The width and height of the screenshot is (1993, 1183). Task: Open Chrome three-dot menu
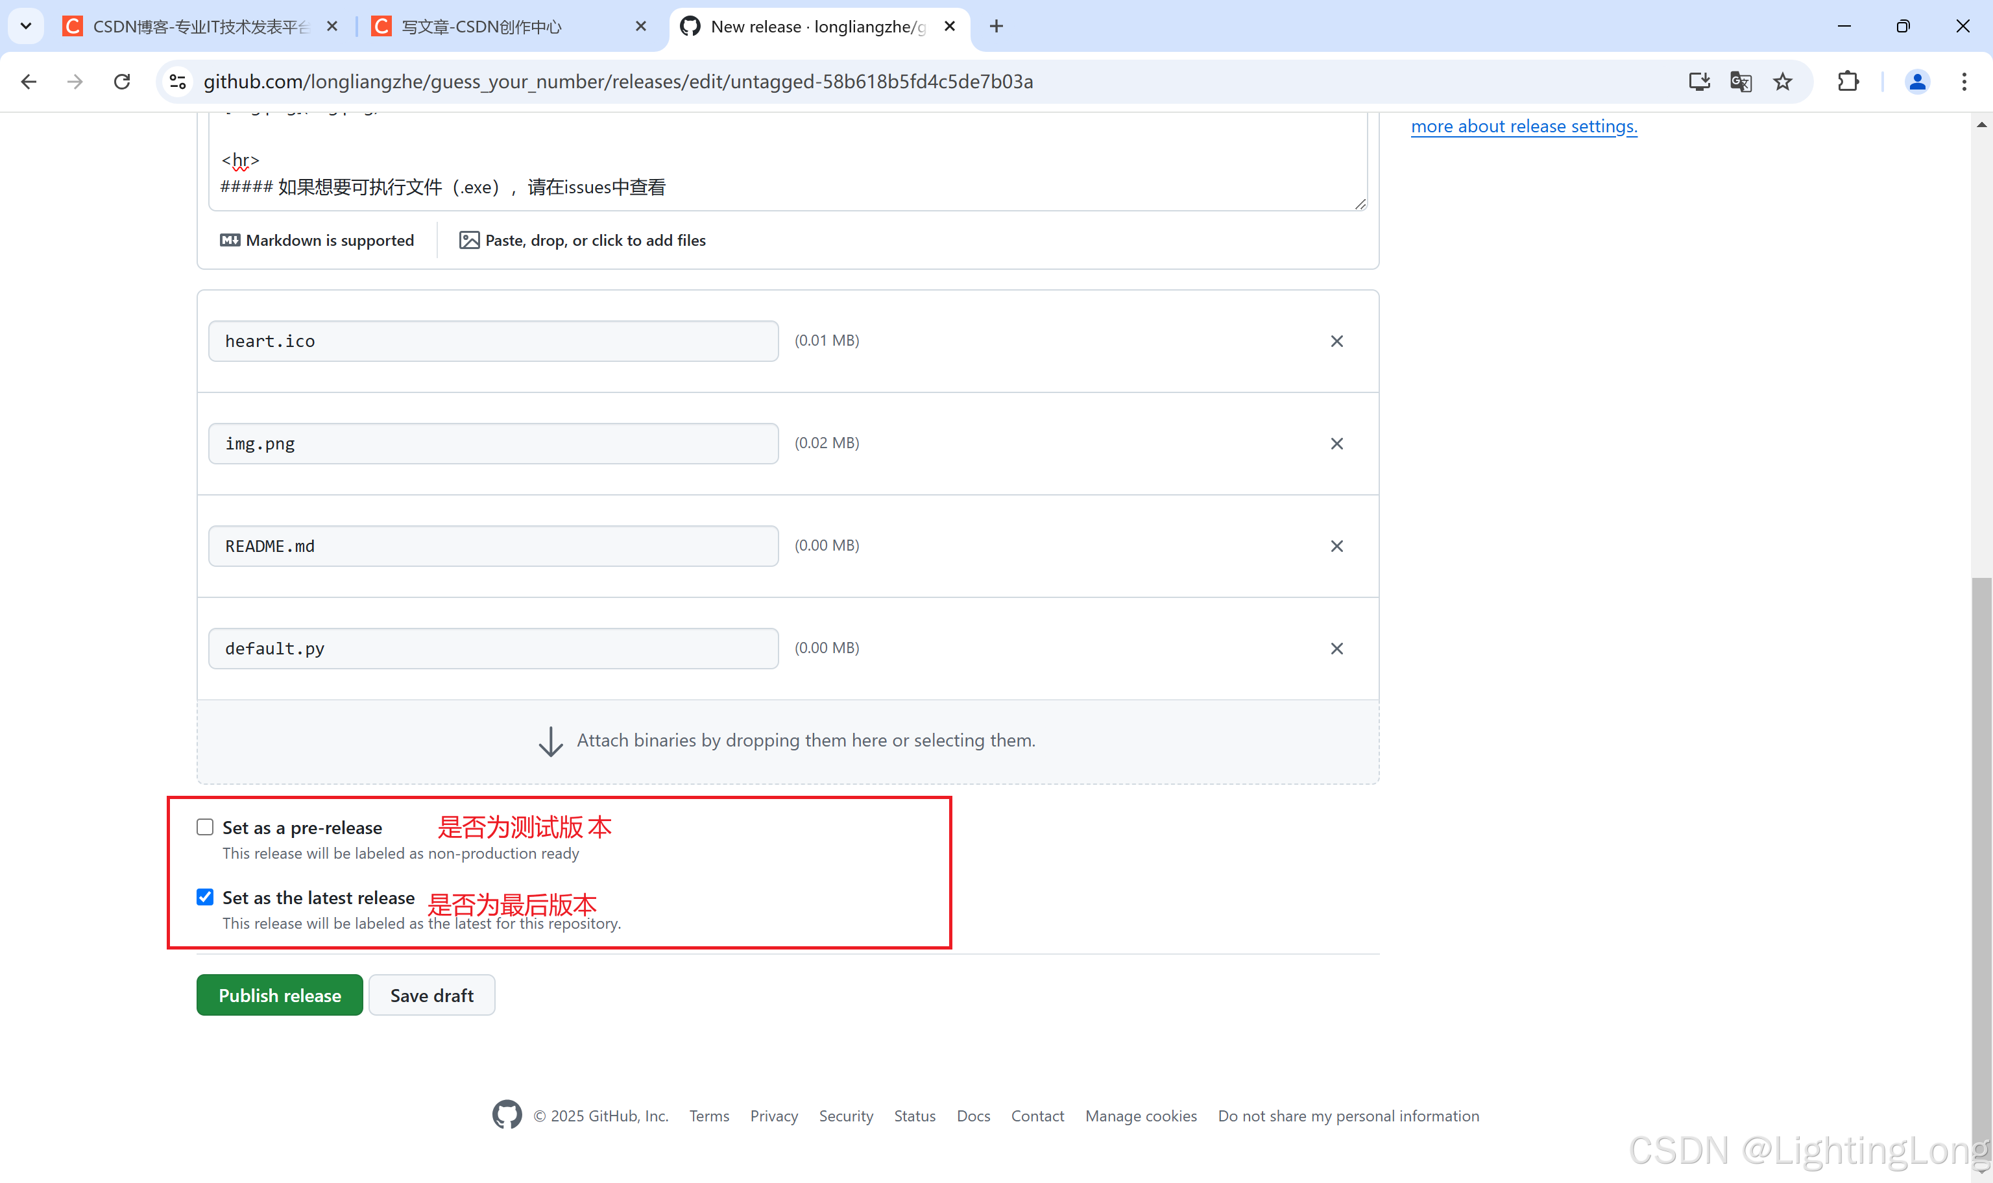pyautogui.click(x=1964, y=81)
